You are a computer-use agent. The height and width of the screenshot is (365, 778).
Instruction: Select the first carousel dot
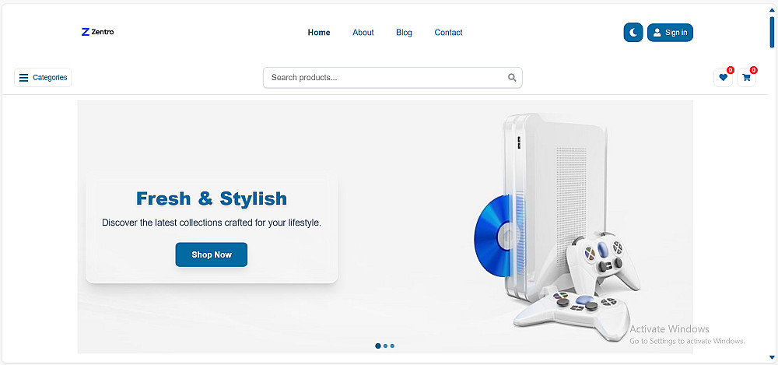click(x=378, y=346)
